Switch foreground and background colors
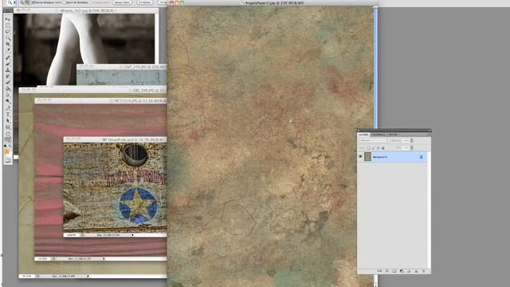This screenshot has height=287, width=510. coord(10,147)
